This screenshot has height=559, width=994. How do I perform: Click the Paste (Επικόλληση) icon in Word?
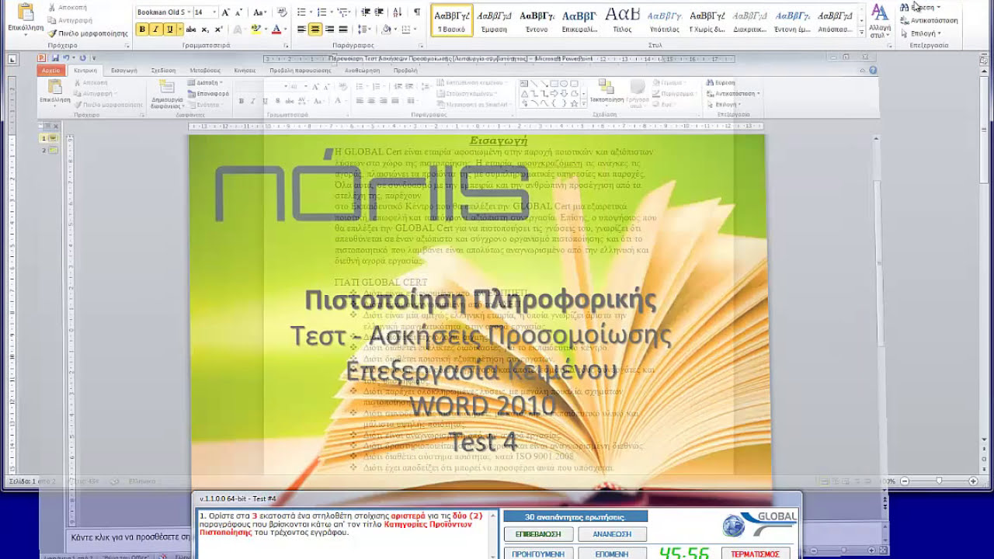click(x=25, y=12)
